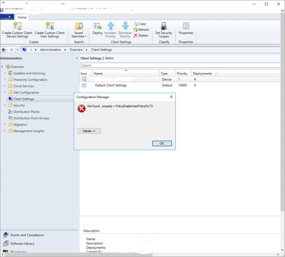Viewport: 285px width, 257px height.
Task: Select Security folder in the tree
Action: pos(17,105)
